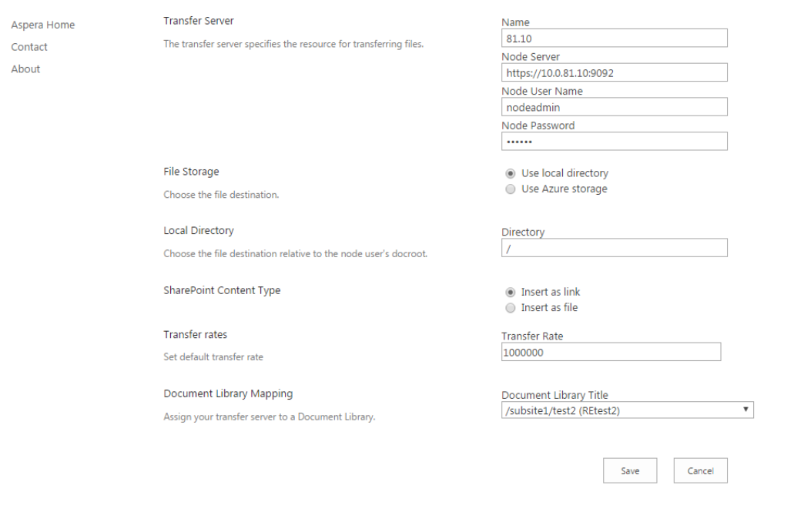The image size is (794, 532).
Task: Click the Document Library Mapping heading
Action: [x=228, y=393]
